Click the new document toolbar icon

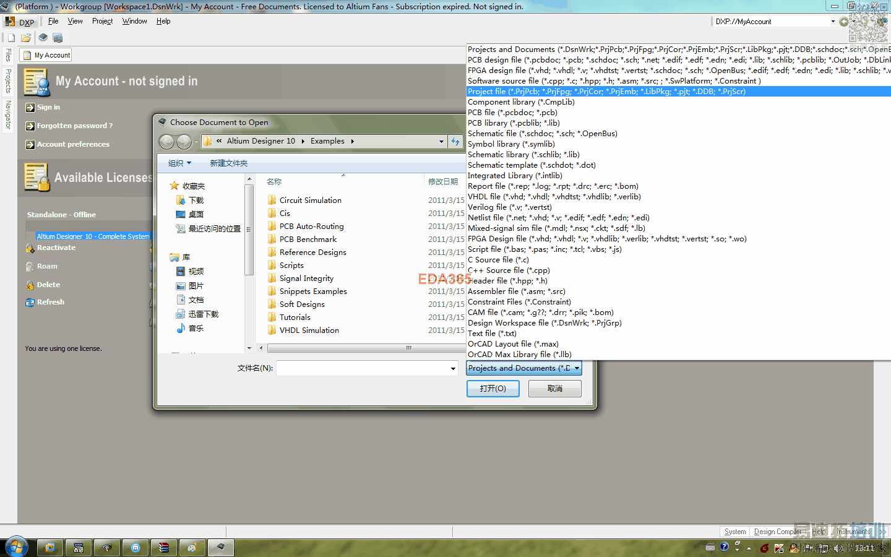coord(11,38)
